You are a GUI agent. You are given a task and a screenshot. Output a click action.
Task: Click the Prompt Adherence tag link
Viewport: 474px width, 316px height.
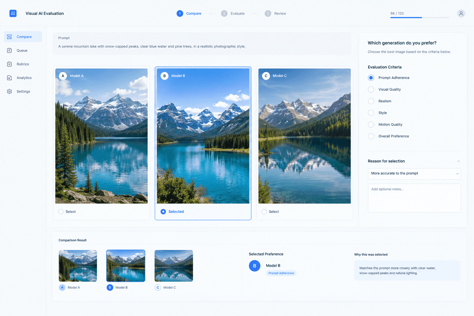(x=281, y=273)
